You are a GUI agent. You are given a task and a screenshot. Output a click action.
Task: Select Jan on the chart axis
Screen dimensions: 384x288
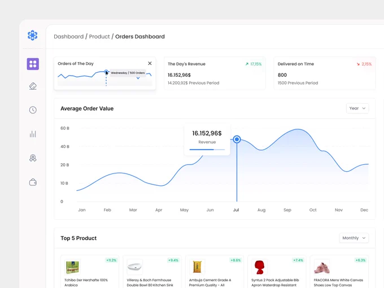(82, 210)
